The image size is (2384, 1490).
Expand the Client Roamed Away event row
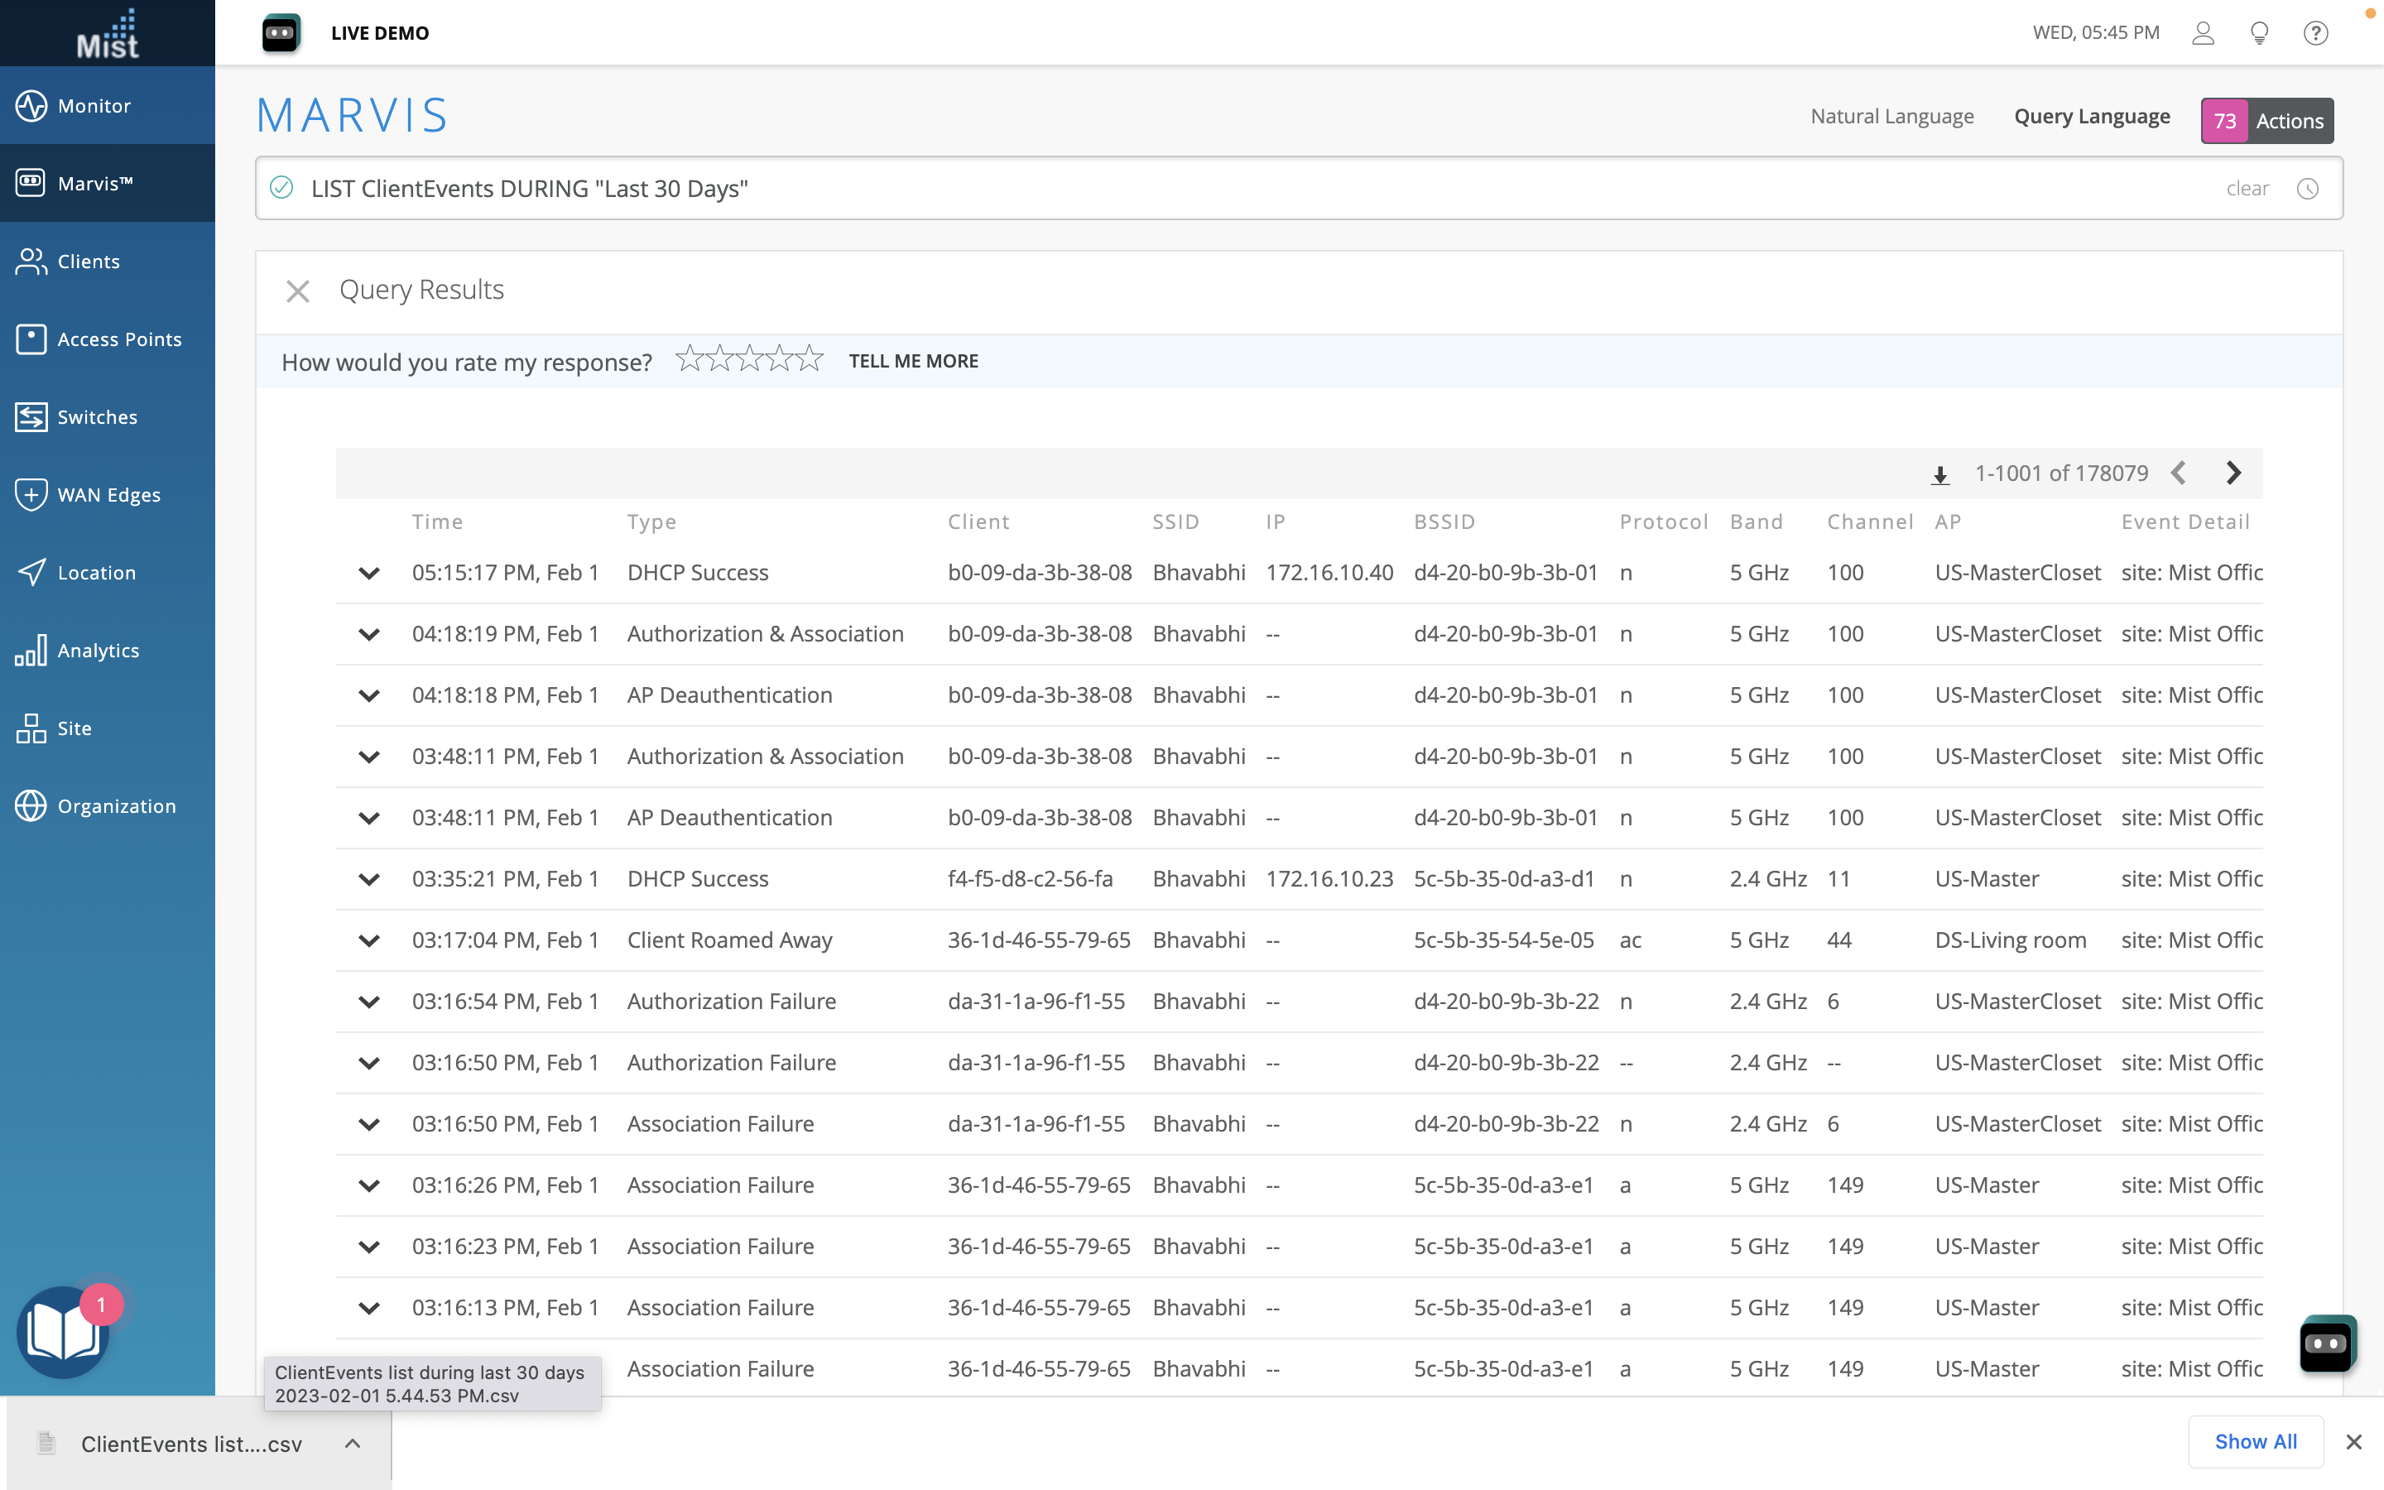click(x=369, y=940)
